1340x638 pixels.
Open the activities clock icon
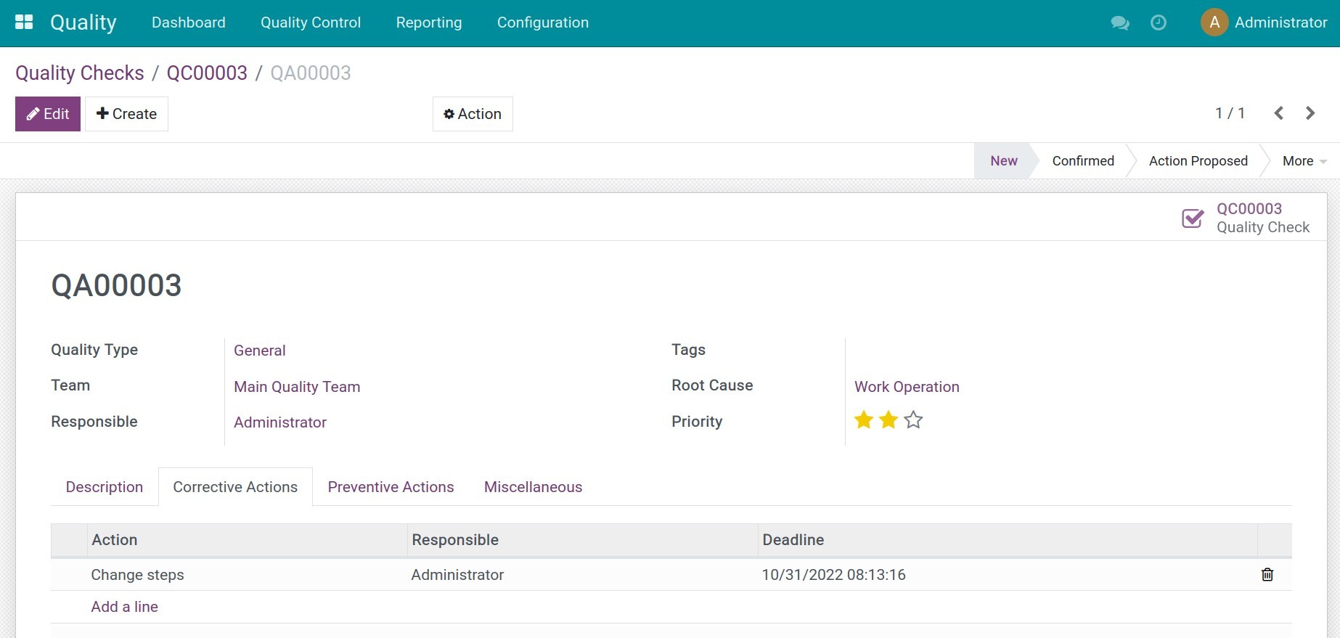click(x=1159, y=23)
